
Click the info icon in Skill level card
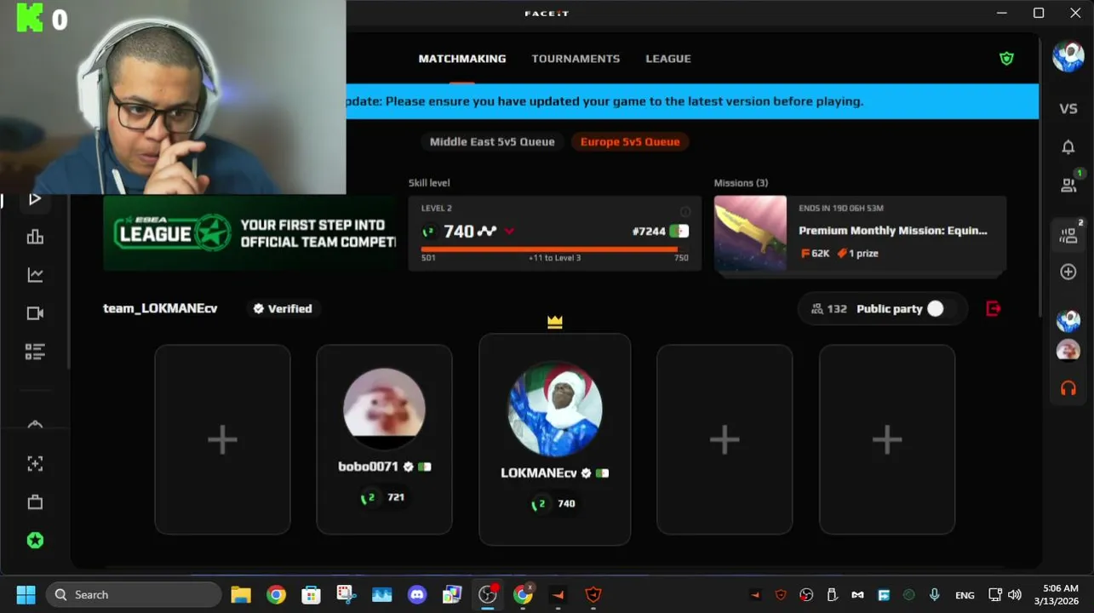[685, 211]
